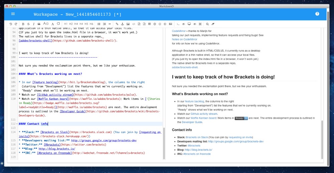Place the cursor on '#### Contact info' editor line
The image size is (334, 173).
point(33,124)
